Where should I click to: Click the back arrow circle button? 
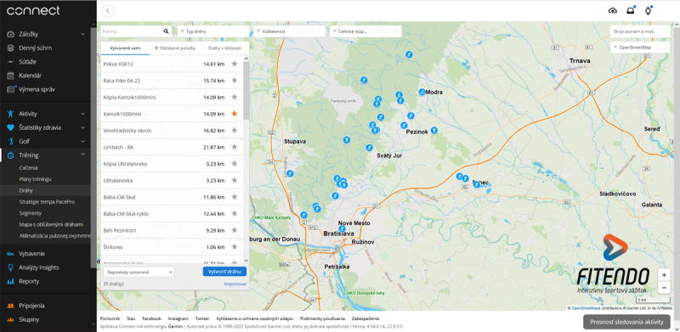[x=108, y=11]
